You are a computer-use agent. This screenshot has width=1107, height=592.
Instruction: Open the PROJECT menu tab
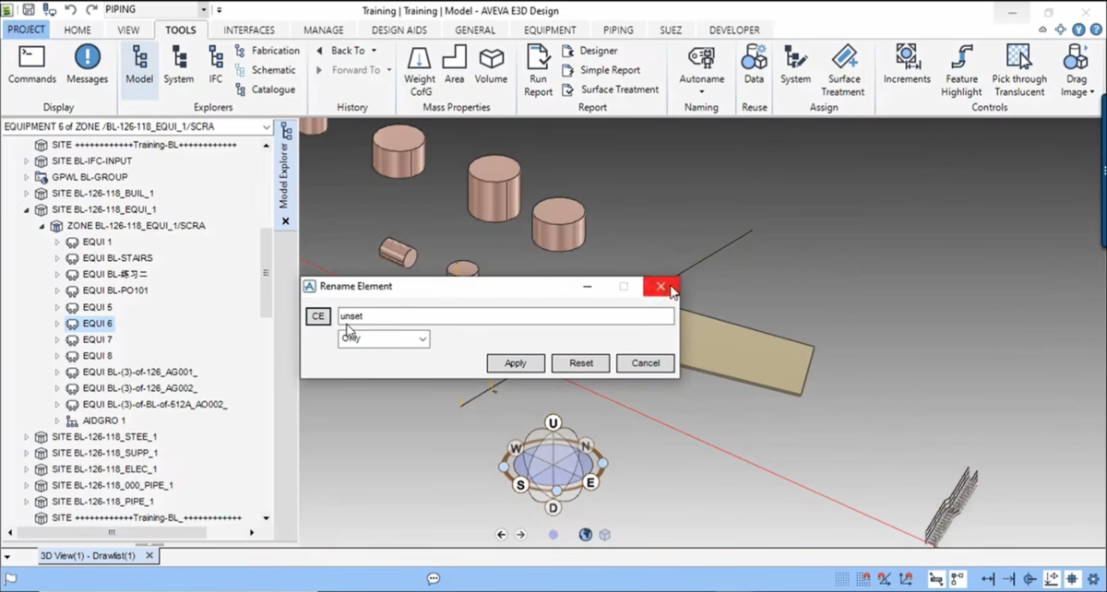(26, 30)
